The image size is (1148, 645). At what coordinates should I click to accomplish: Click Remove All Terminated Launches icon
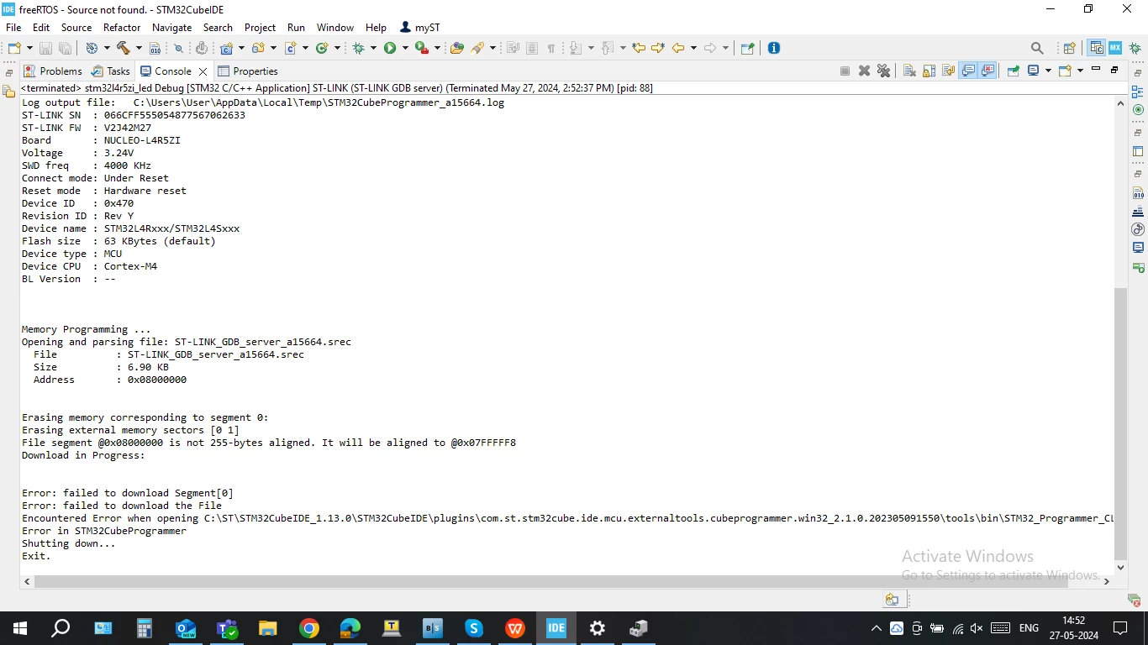883,71
